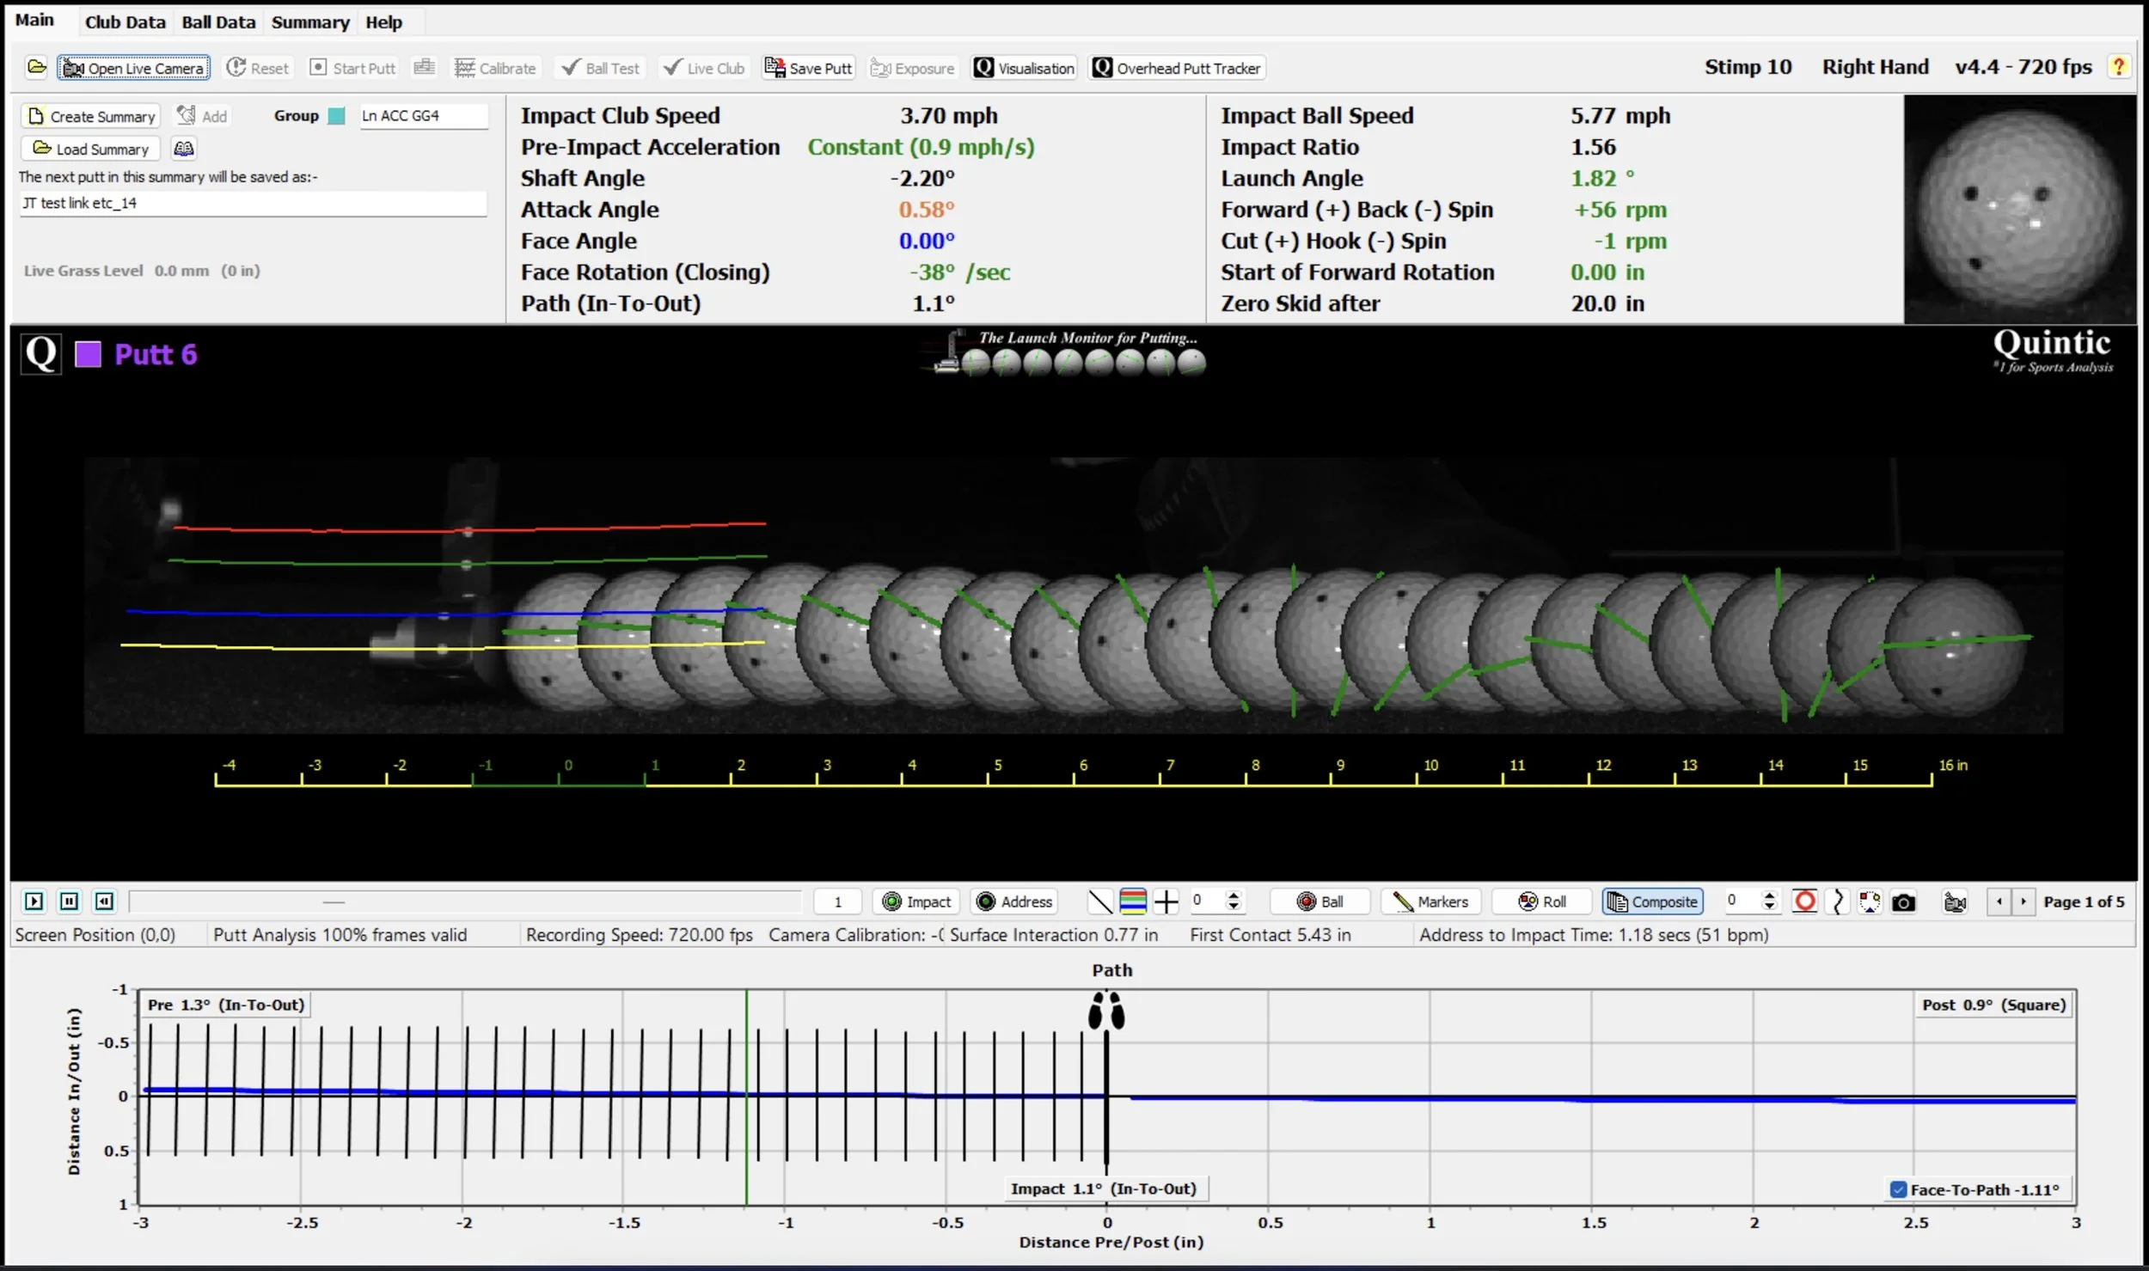Open the Ball Data tab
This screenshot has width=2149, height=1271.
(218, 22)
